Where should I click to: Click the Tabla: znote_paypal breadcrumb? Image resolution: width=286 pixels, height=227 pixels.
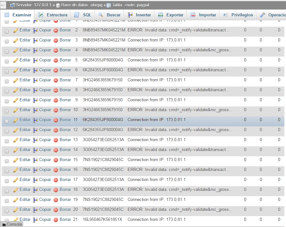pos(130,5)
